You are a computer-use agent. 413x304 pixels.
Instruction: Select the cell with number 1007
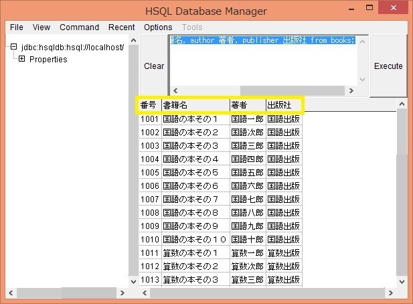150,199
